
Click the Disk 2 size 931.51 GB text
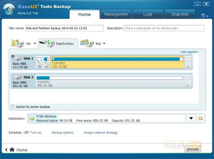(x=20, y=86)
